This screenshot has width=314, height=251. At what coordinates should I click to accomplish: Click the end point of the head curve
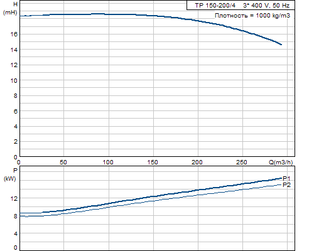[x=281, y=45]
